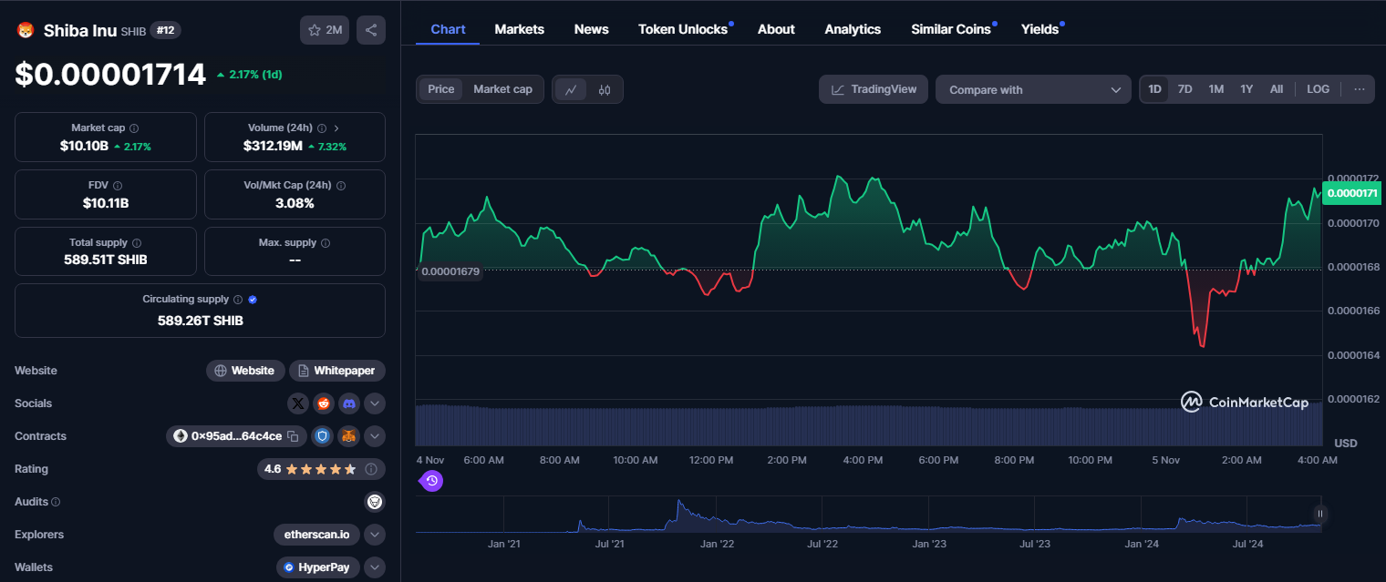Click the info icon next to Circulating supply

click(238, 300)
